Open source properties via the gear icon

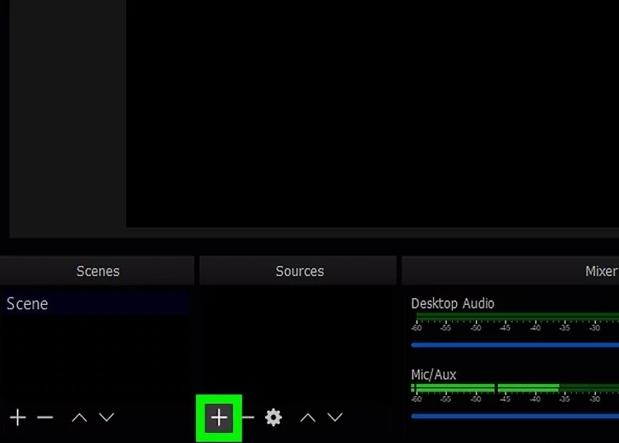tap(274, 417)
